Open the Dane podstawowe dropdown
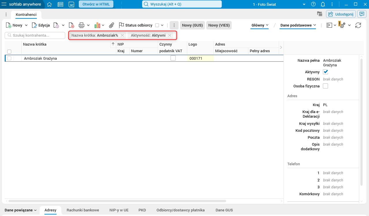 tap(298, 25)
